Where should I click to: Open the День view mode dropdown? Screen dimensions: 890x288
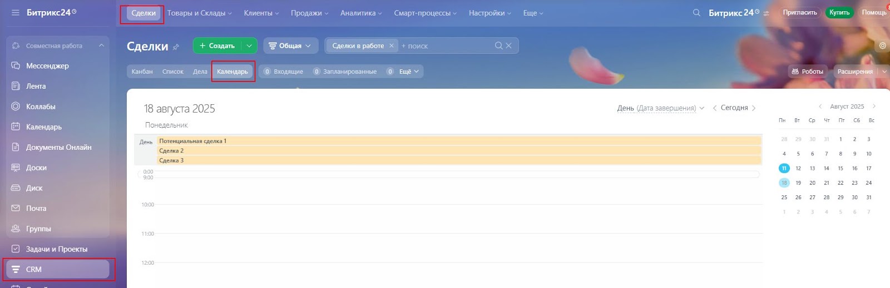660,108
